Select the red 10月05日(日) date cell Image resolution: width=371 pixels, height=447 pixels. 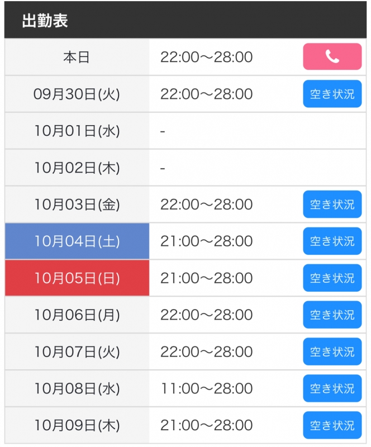coord(77,278)
